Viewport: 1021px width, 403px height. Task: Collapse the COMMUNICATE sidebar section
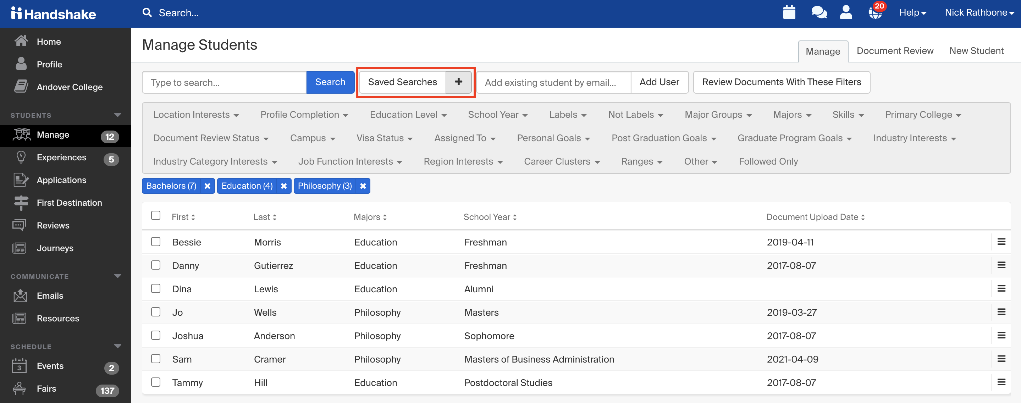(117, 276)
